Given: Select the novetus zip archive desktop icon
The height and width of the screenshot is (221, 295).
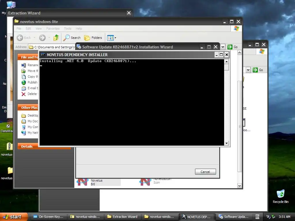Looking at the screenshot, I should (10, 146).
